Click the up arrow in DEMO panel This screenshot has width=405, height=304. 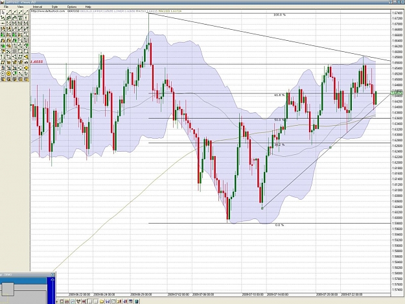click(52, 279)
